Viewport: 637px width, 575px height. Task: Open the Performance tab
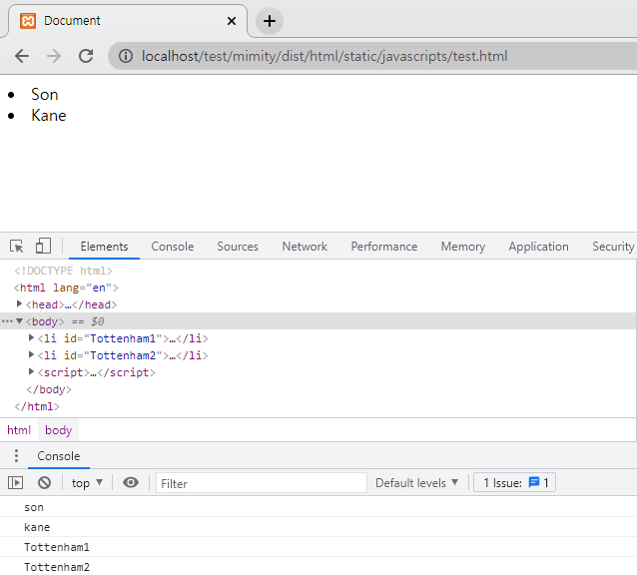[x=384, y=247]
